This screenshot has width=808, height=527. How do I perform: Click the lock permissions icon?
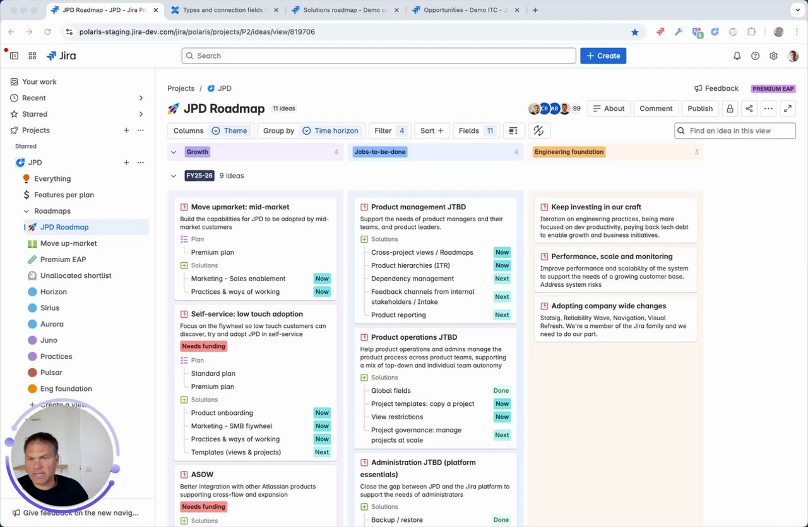[x=730, y=108]
